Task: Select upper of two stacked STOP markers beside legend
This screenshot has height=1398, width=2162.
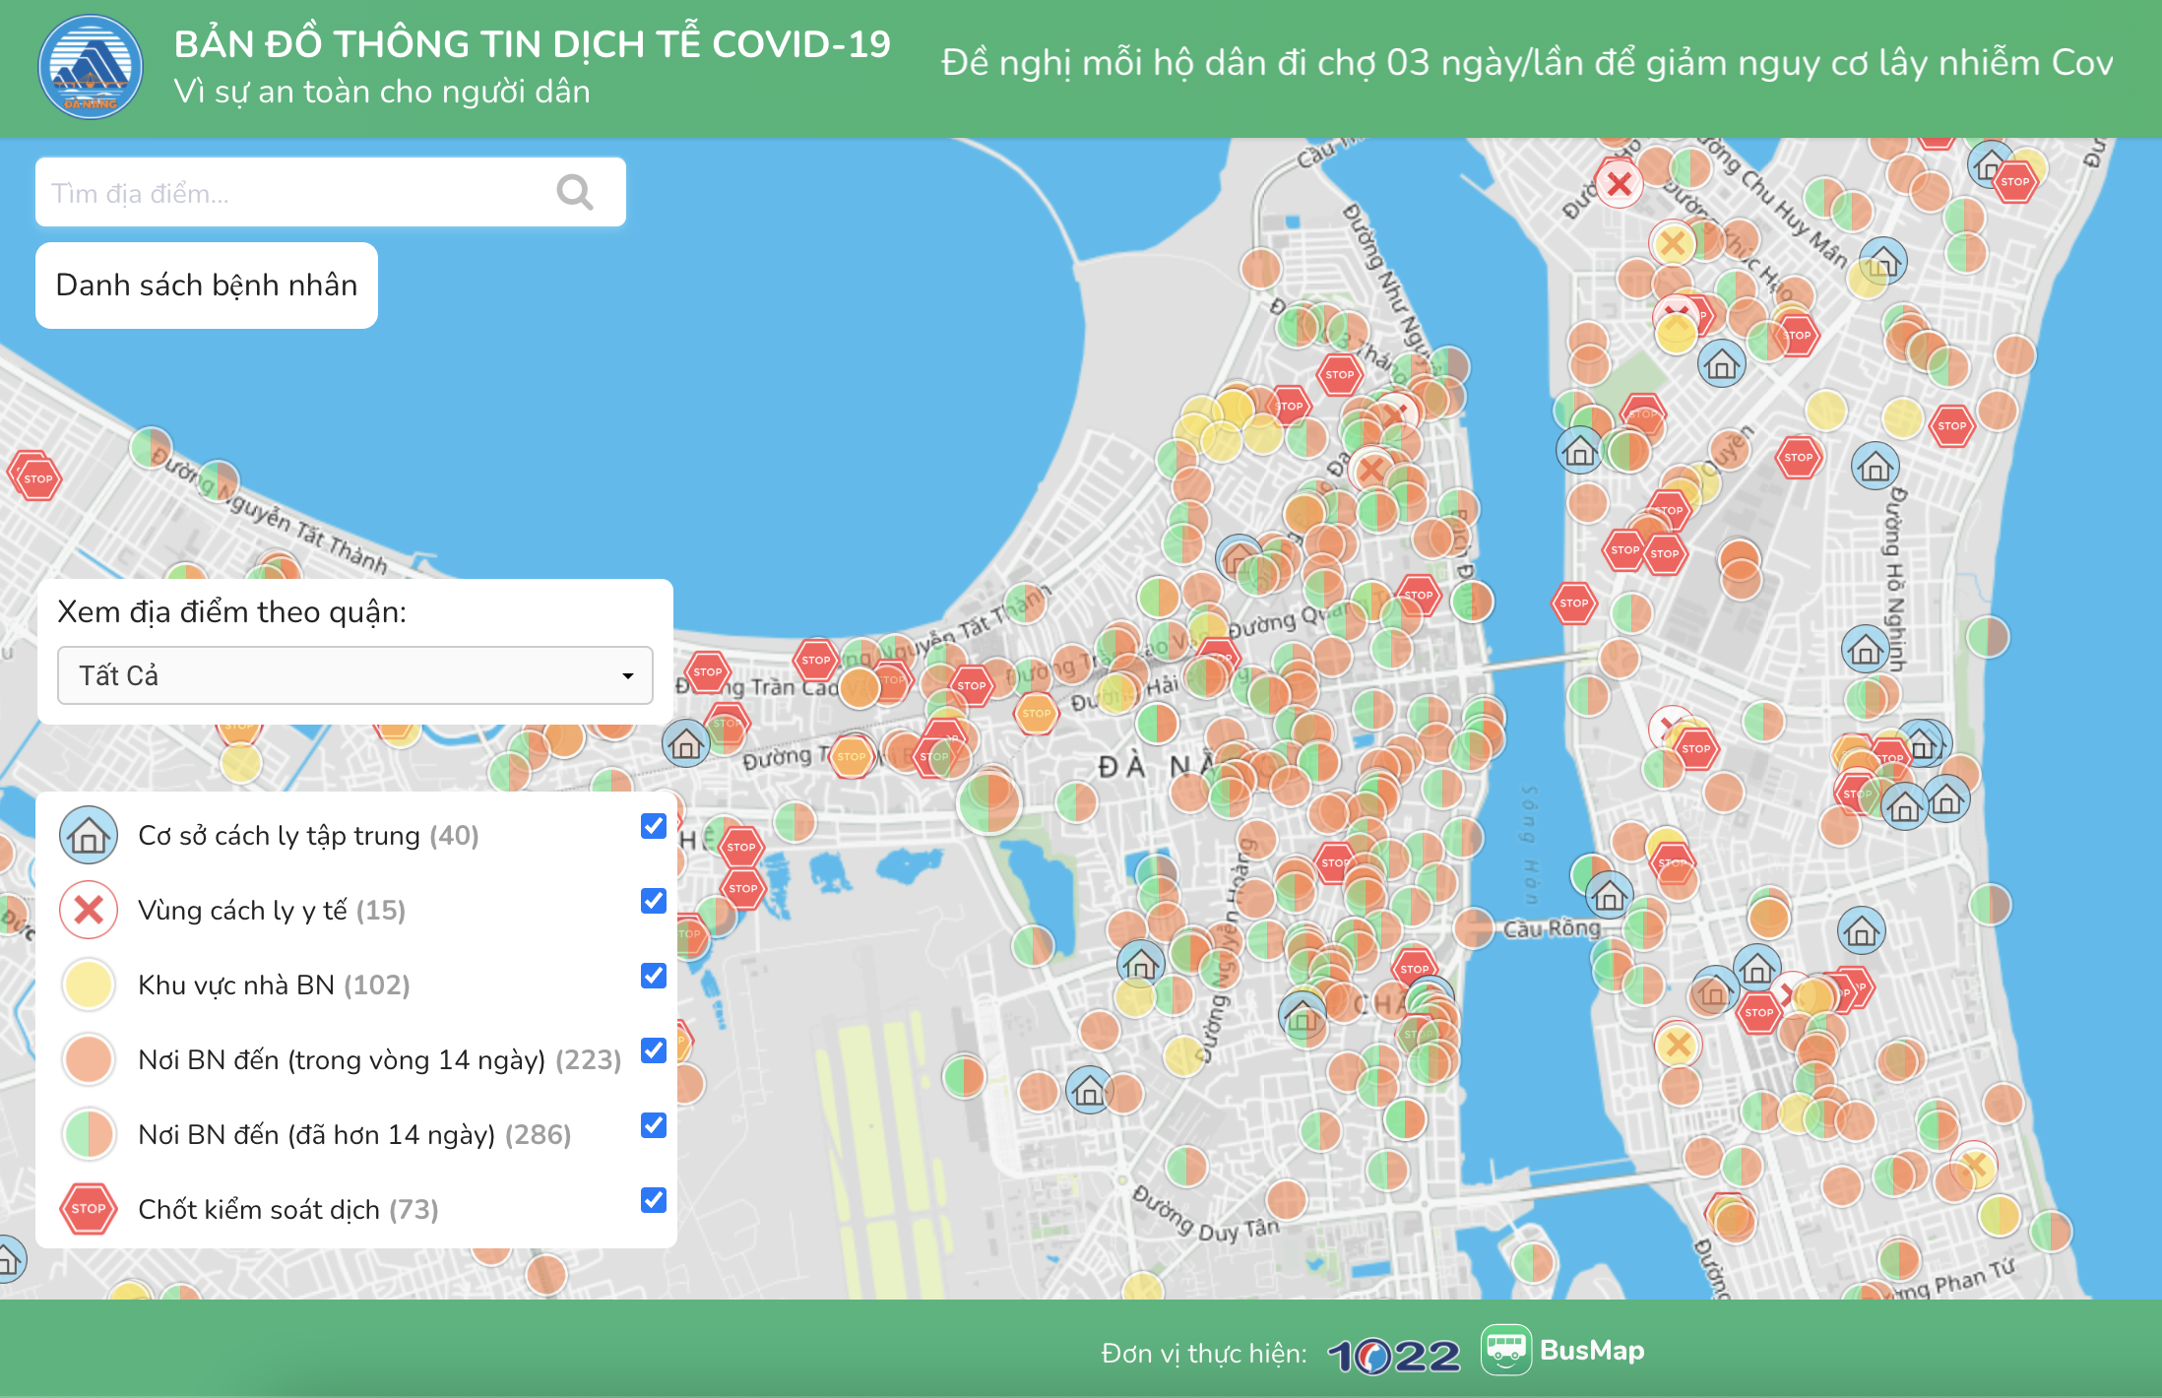Action: [740, 846]
